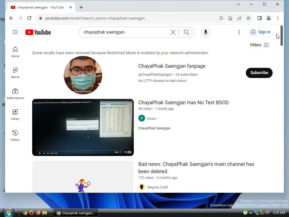Open the Windows Start orb
This screenshot has height=217, width=289.
8,212
